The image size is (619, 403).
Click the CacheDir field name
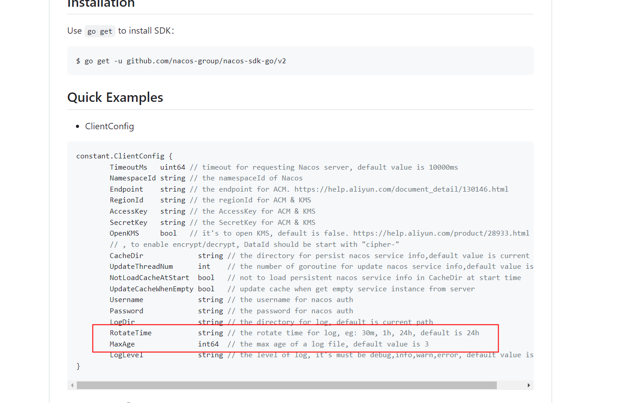pos(126,256)
